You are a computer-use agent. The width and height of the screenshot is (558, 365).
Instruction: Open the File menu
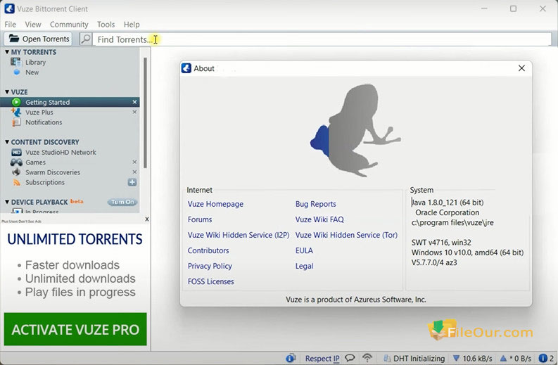click(x=10, y=25)
